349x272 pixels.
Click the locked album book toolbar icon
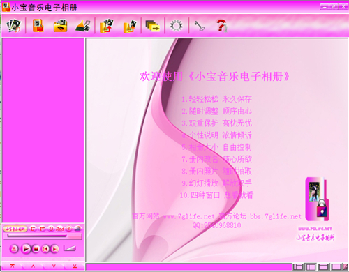click(38, 25)
